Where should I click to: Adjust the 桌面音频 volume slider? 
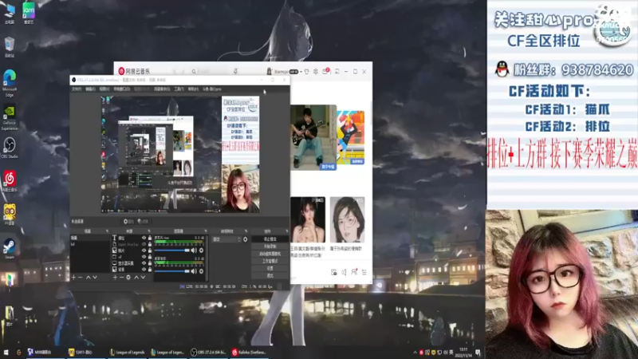(171, 271)
